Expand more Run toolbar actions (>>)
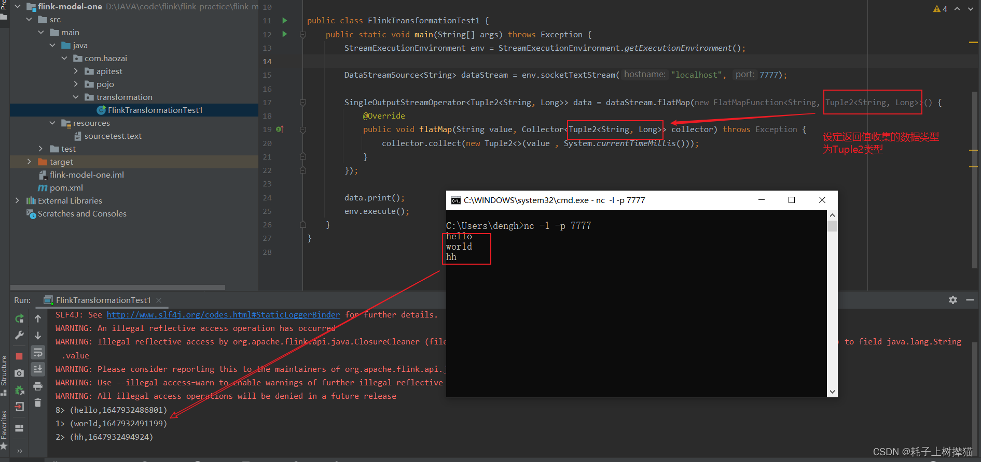This screenshot has width=981, height=462. click(x=19, y=451)
